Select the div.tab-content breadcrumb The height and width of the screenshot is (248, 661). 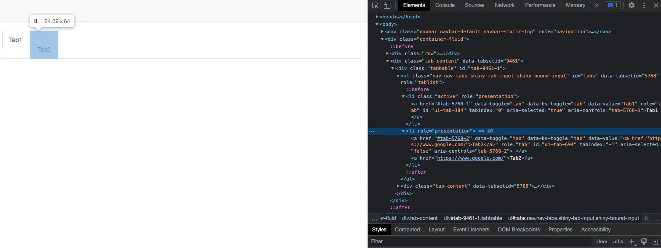tap(420, 218)
